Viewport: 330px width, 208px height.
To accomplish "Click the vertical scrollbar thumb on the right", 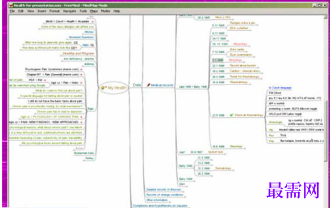I will (326, 131).
